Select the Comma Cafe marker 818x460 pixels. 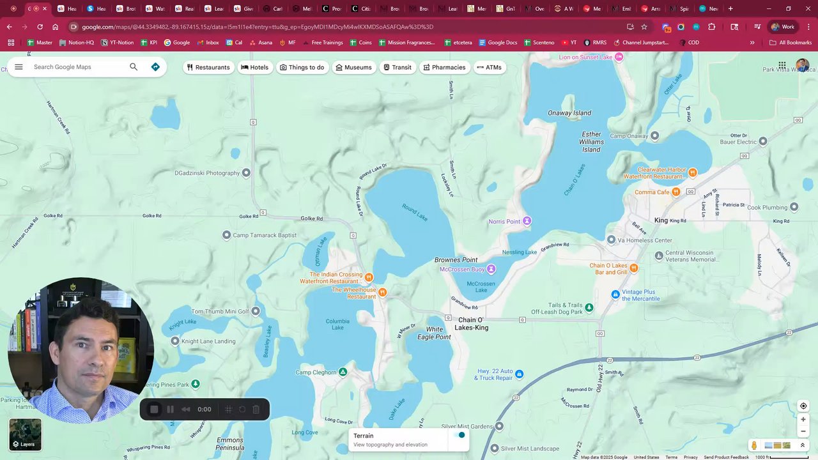pos(677,192)
